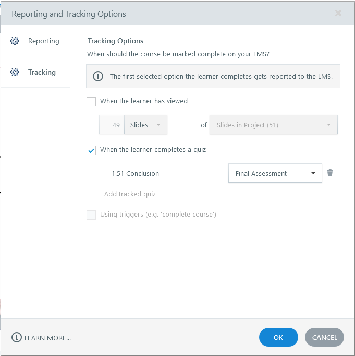Image resolution: width=355 pixels, height=356 pixels.
Task: Enable 'When the learner has viewed' checkbox
Action: 91,101
